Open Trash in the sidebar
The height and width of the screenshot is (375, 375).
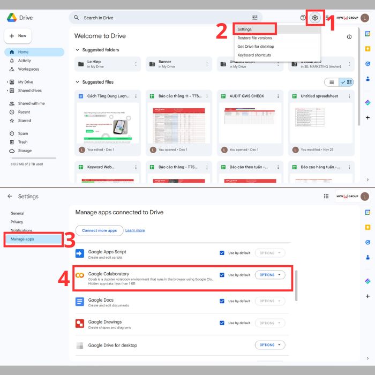point(22,142)
